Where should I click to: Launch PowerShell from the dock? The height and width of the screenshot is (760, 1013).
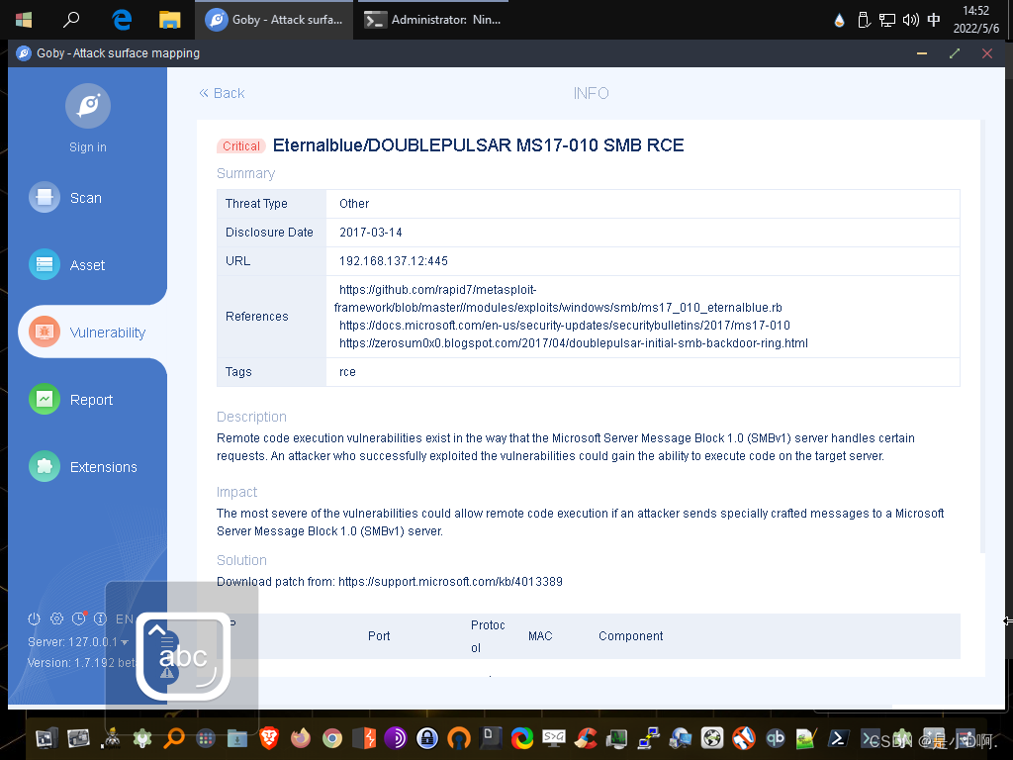click(839, 737)
